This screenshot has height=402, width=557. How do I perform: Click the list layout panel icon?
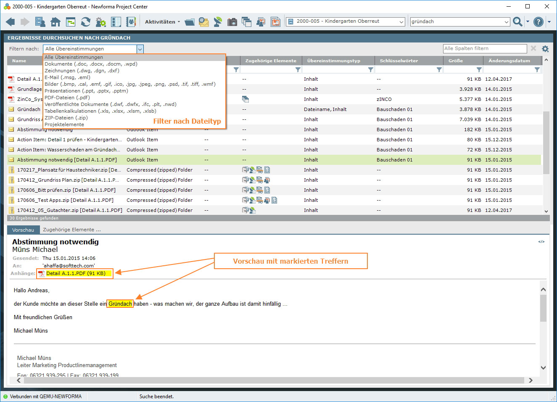tap(116, 22)
